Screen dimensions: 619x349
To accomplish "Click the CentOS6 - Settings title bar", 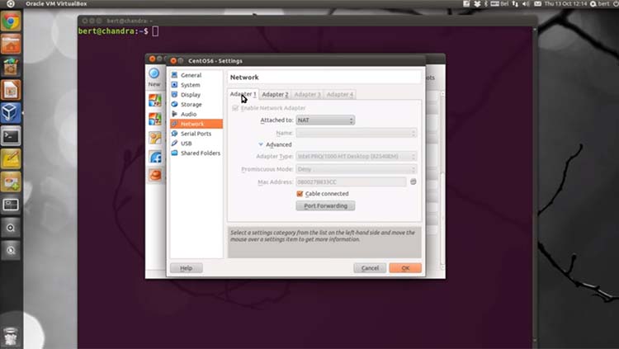I will point(296,61).
